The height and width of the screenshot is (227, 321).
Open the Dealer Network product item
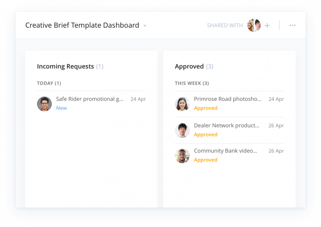[227, 125]
